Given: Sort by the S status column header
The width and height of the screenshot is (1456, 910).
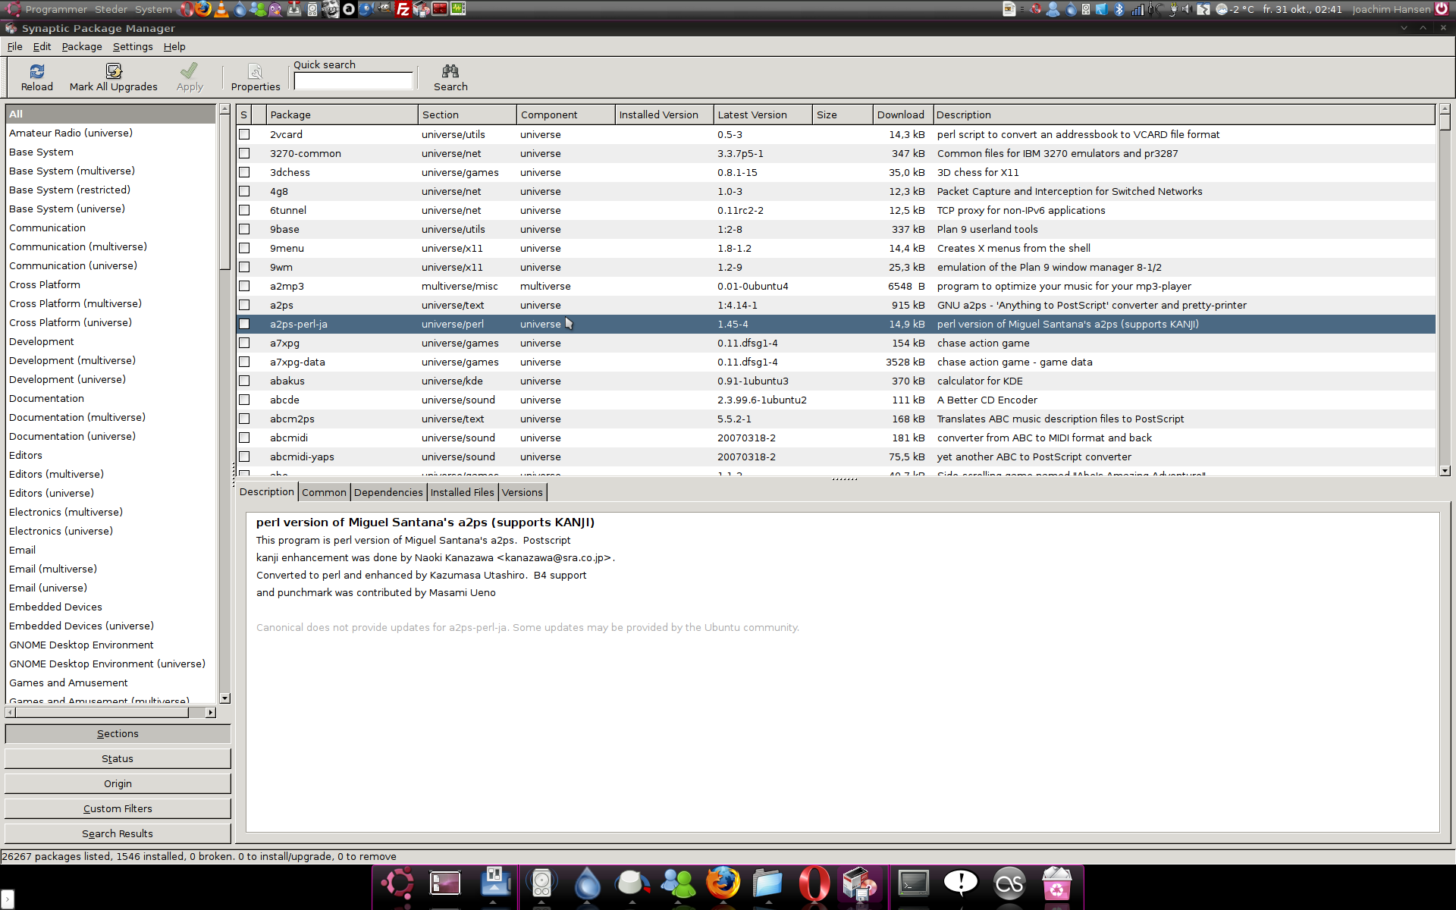Looking at the screenshot, I should 243,115.
